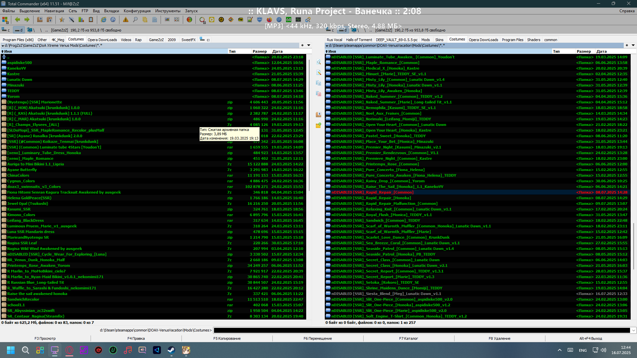Click the pack files archive icon
The width and height of the screenshot is (637, 358).
coord(40,20)
